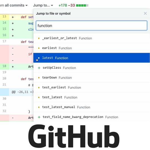Click the diffstat bar beside +178 −33
150x150 pixels.
coord(82,5)
